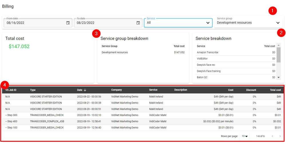Change the rows per page selector
This screenshot has width=286, height=144.
(244, 136)
